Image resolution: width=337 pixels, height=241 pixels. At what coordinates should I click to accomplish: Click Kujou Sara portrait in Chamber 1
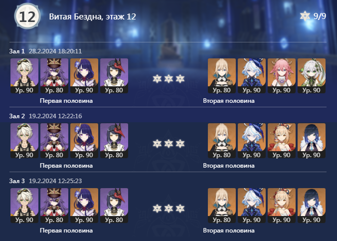114,76
